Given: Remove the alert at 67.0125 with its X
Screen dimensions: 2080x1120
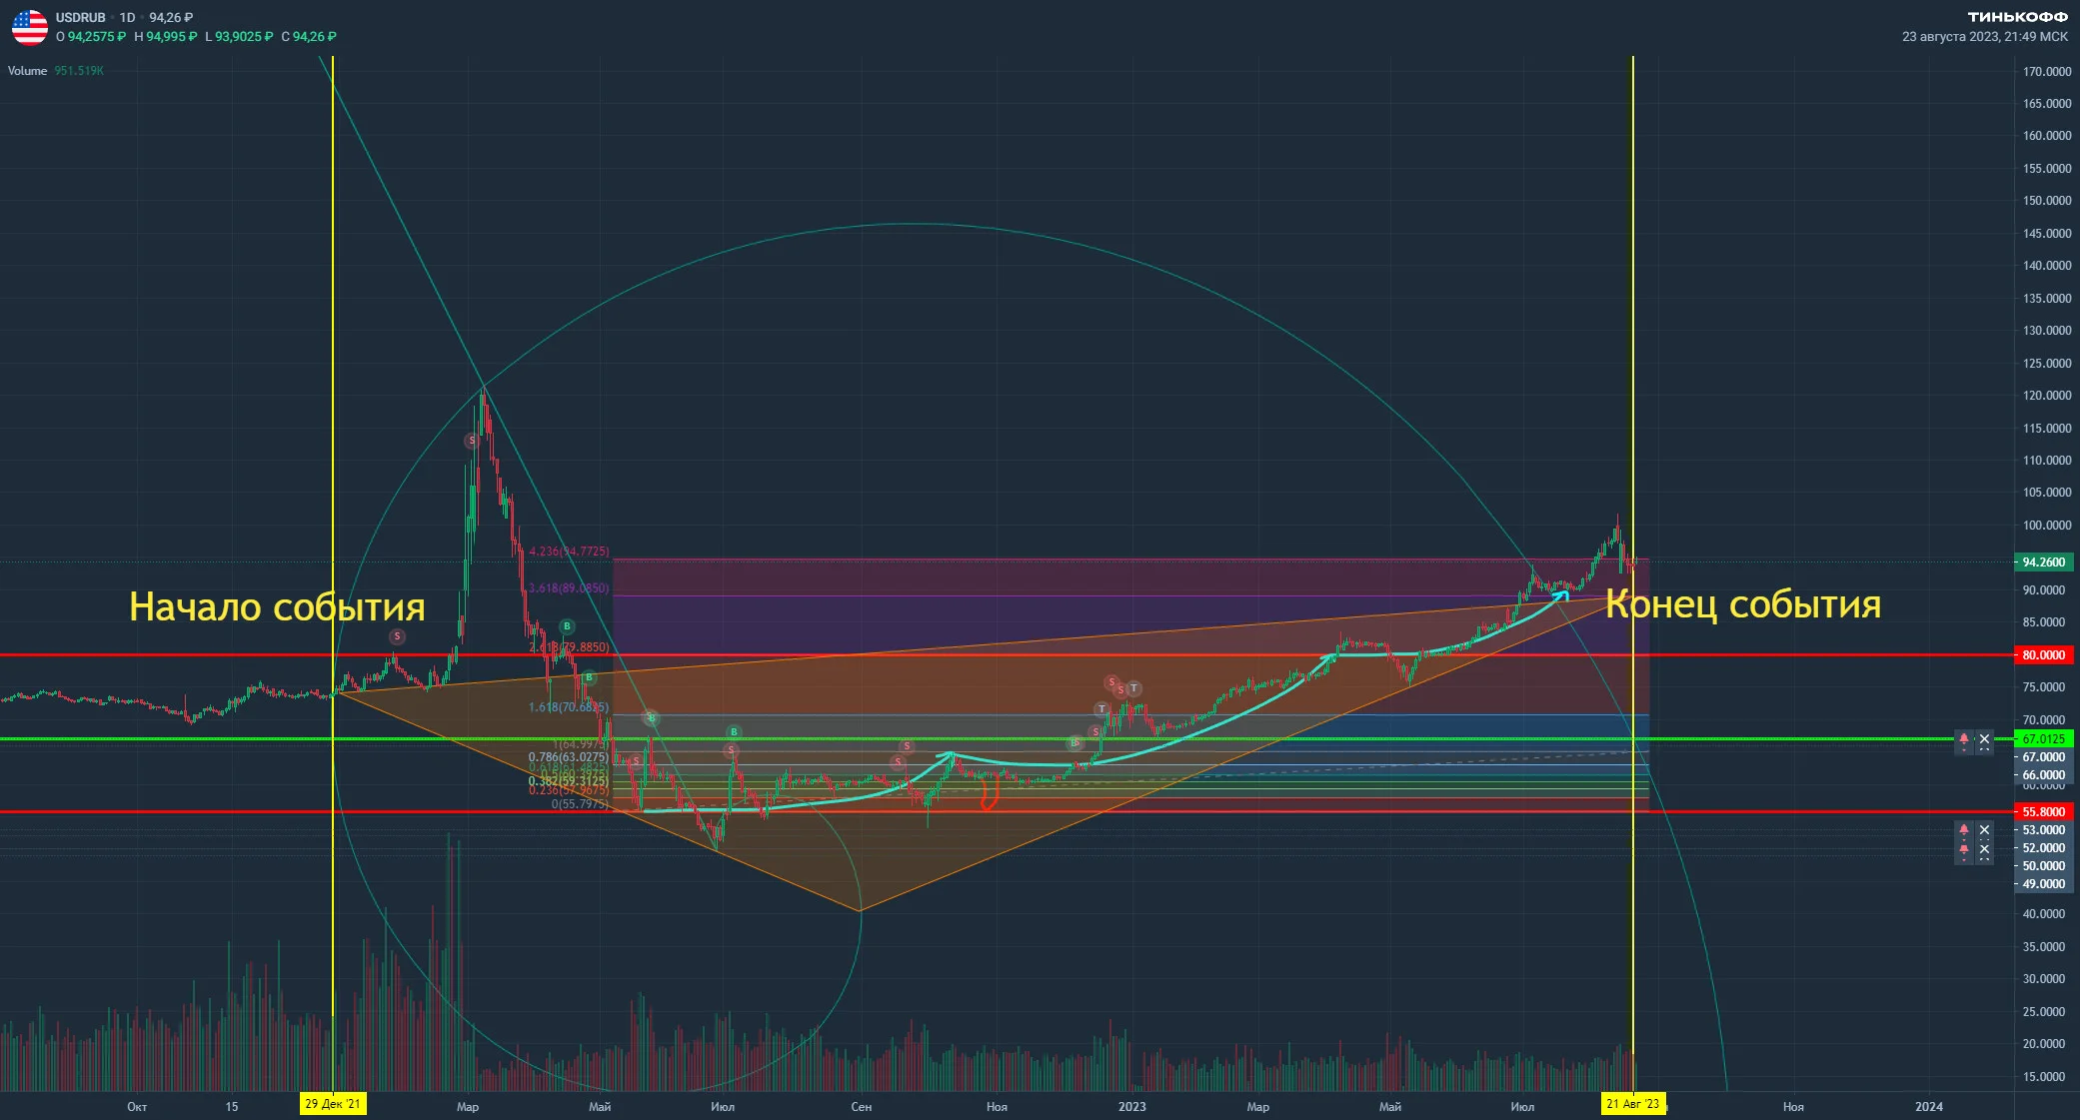Looking at the screenshot, I should point(1985,740).
